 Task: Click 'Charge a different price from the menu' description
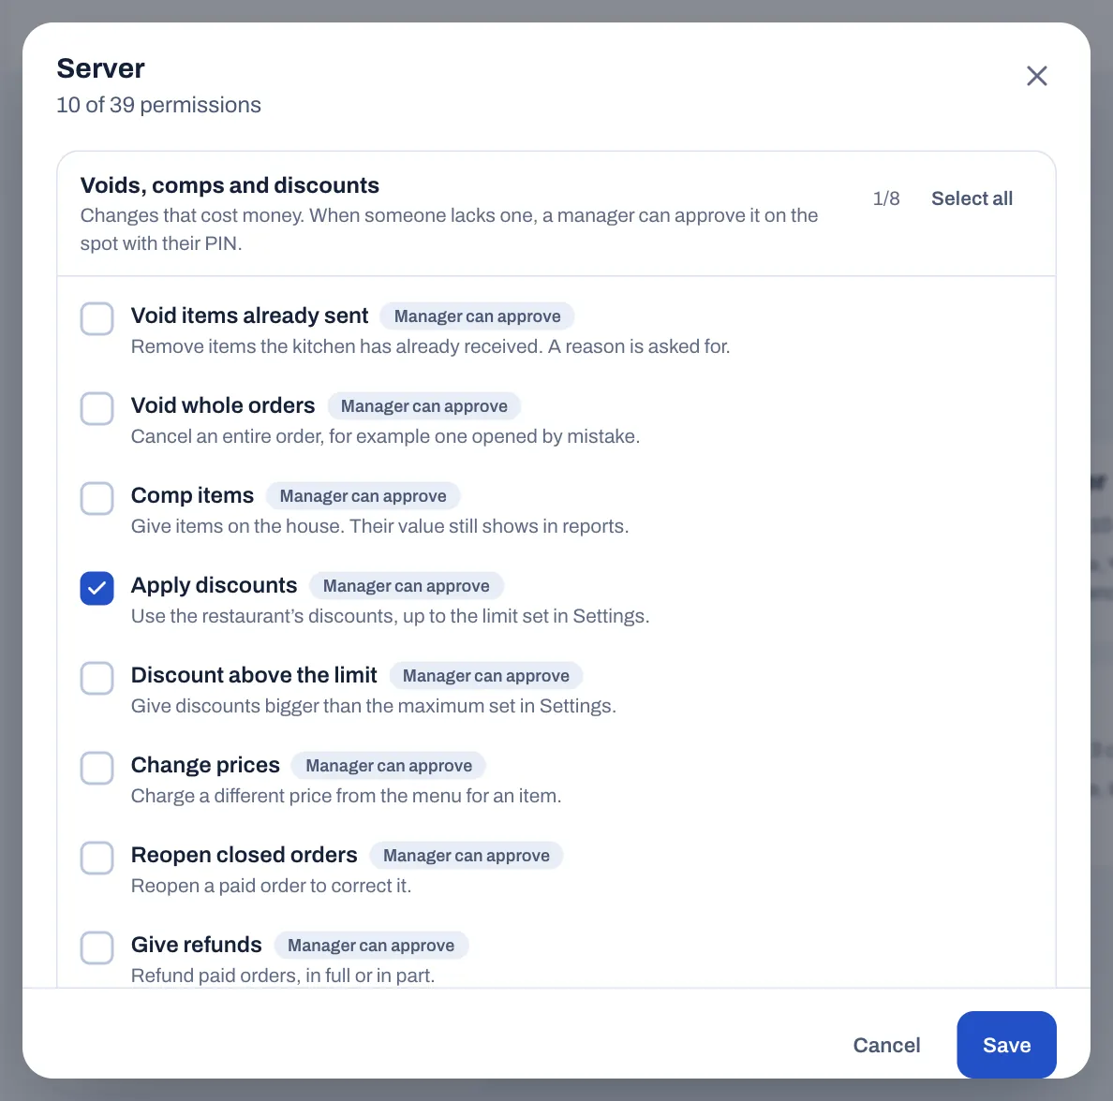[x=347, y=796]
